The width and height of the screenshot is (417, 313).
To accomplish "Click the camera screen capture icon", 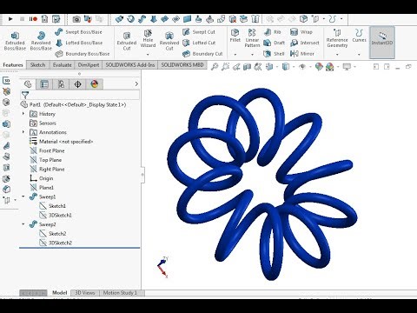I will tap(76, 19).
